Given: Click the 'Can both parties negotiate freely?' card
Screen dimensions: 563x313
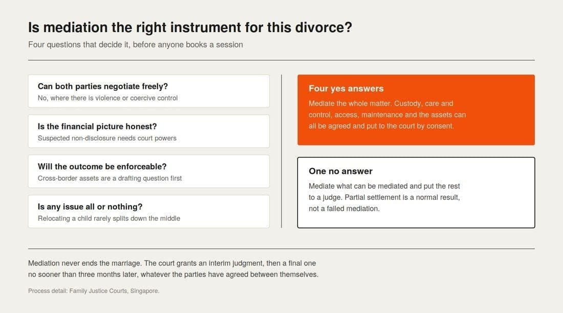Looking at the screenshot, I should 148,91.
